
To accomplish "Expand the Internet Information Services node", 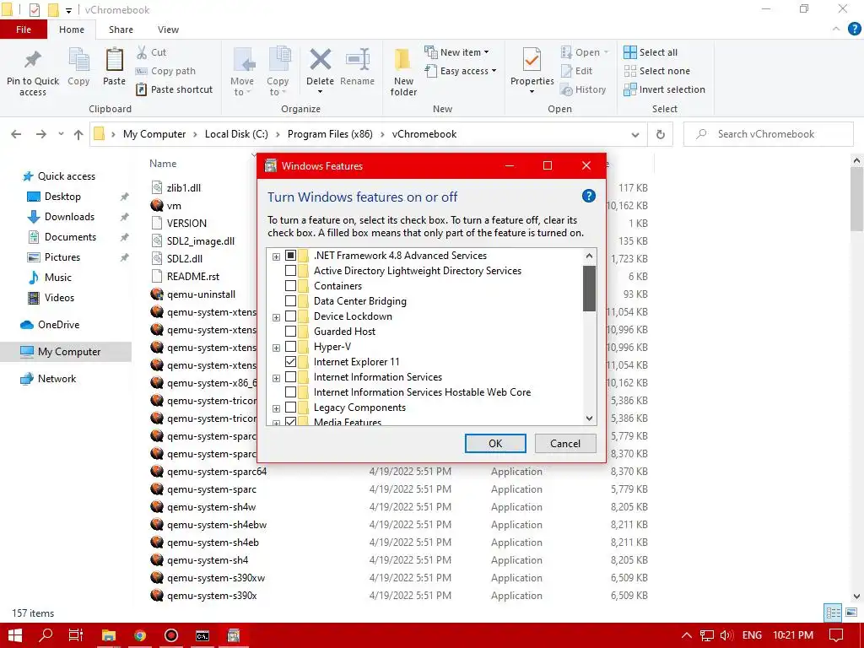I will [x=276, y=378].
